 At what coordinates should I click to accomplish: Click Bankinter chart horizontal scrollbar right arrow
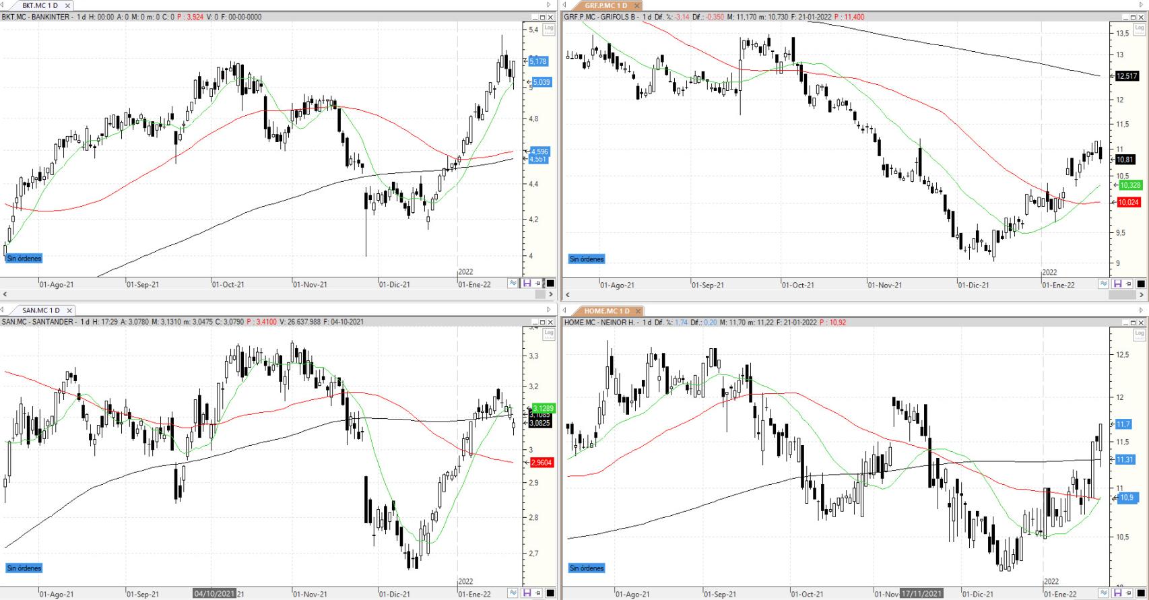[x=550, y=294]
